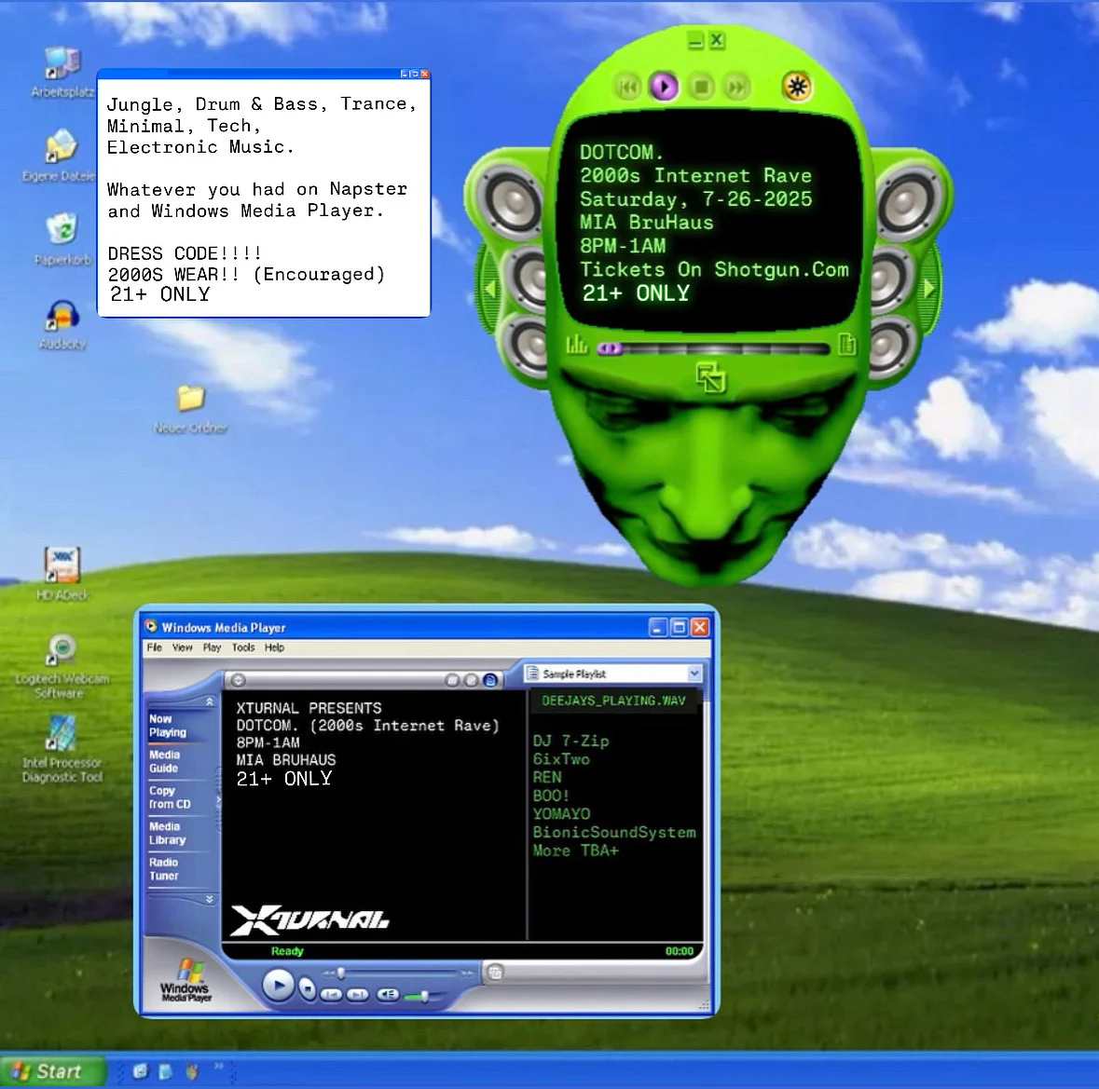Close the green head skin player
1099x1089 pixels.
pos(716,40)
